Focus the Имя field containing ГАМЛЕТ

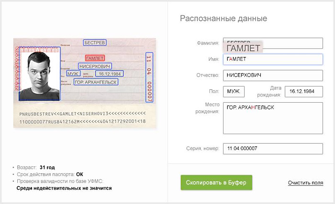pos(273,59)
